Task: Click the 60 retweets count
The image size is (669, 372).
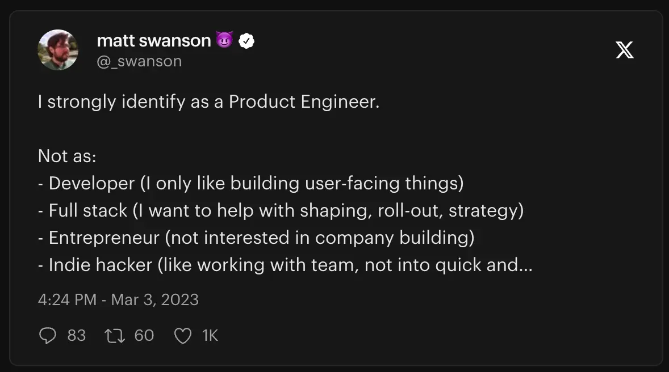Action: point(144,336)
